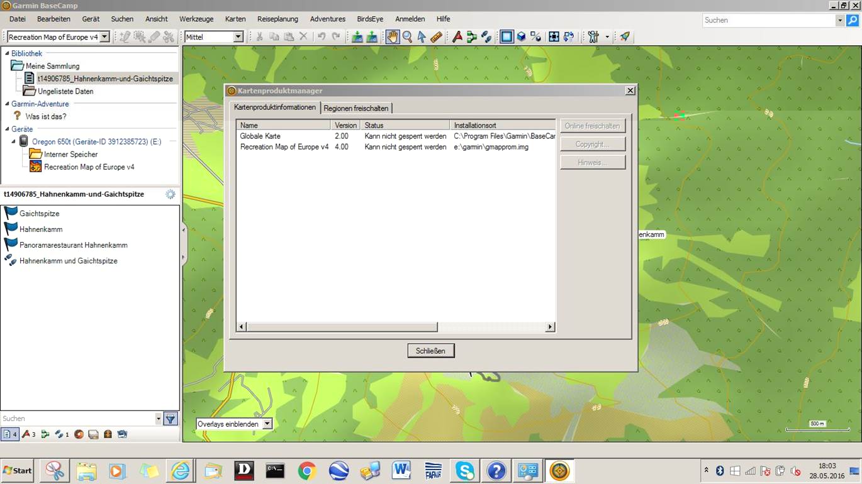This screenshot has height=484, width=862.
Task: Click the gear icon beside list title
Action: point(170,194)
